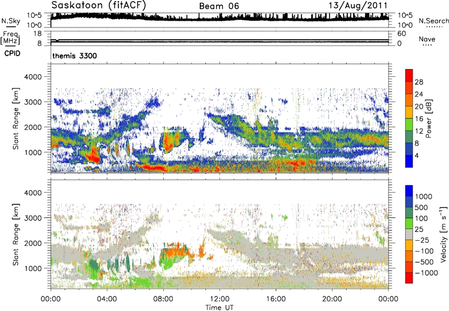Click the 'themis 3300' CPID text
The height and width of the screenshot is (311, 449).
75,56
